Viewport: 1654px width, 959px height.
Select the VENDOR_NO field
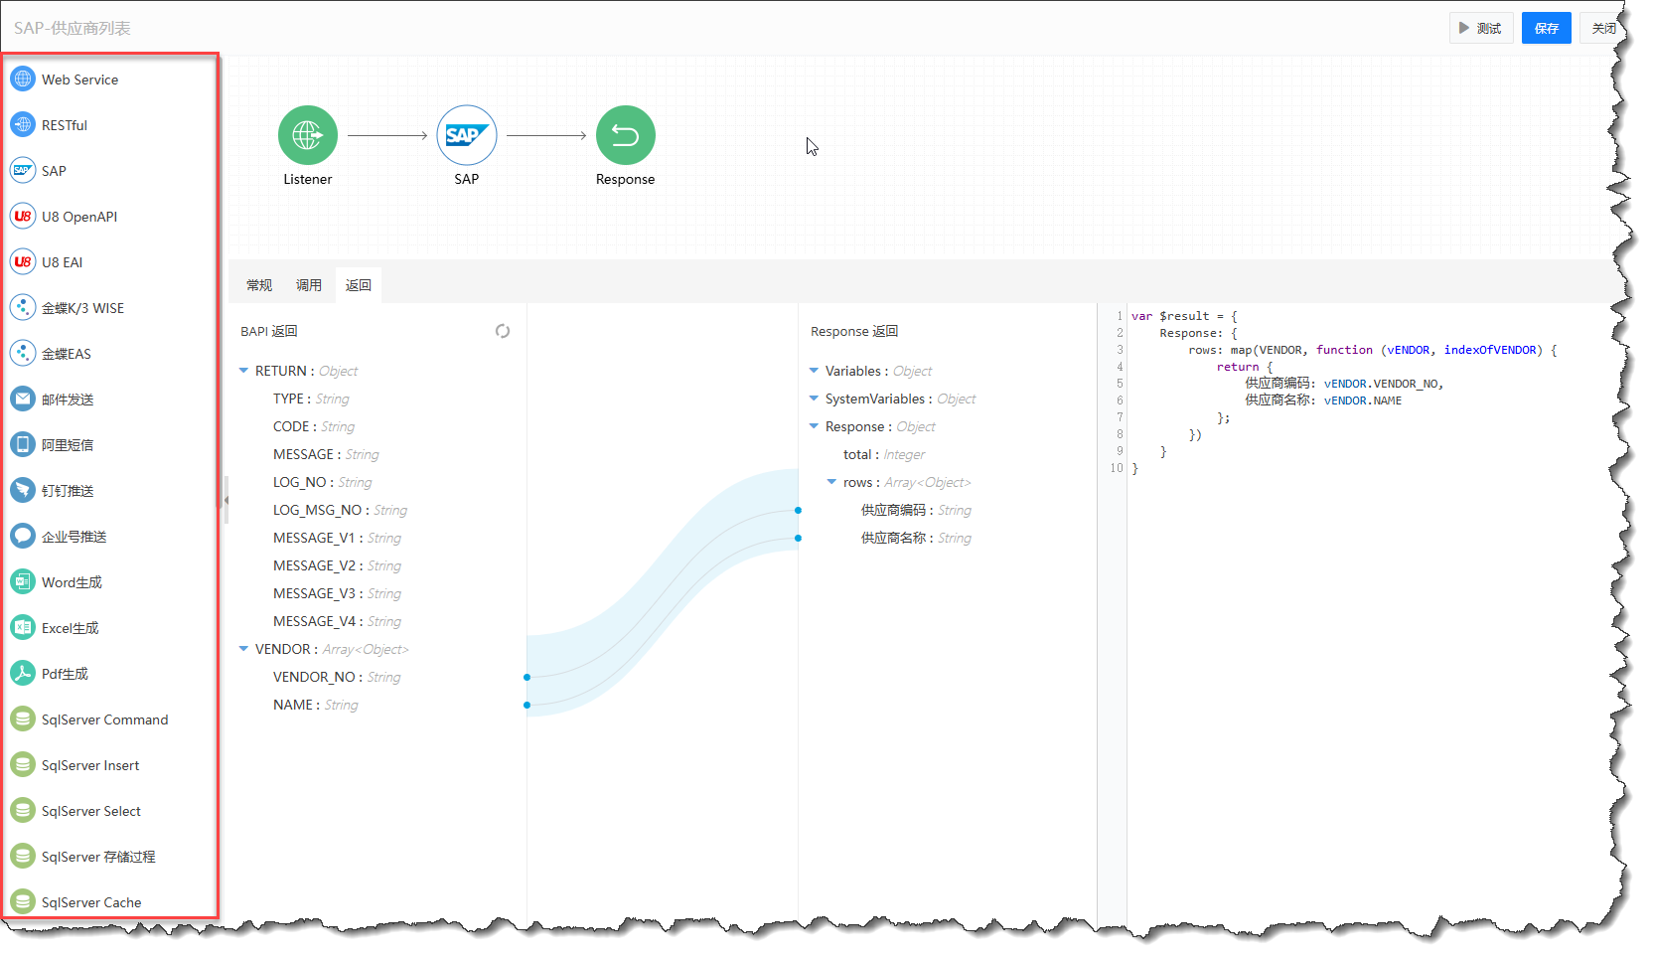click(x=314, y=677)
